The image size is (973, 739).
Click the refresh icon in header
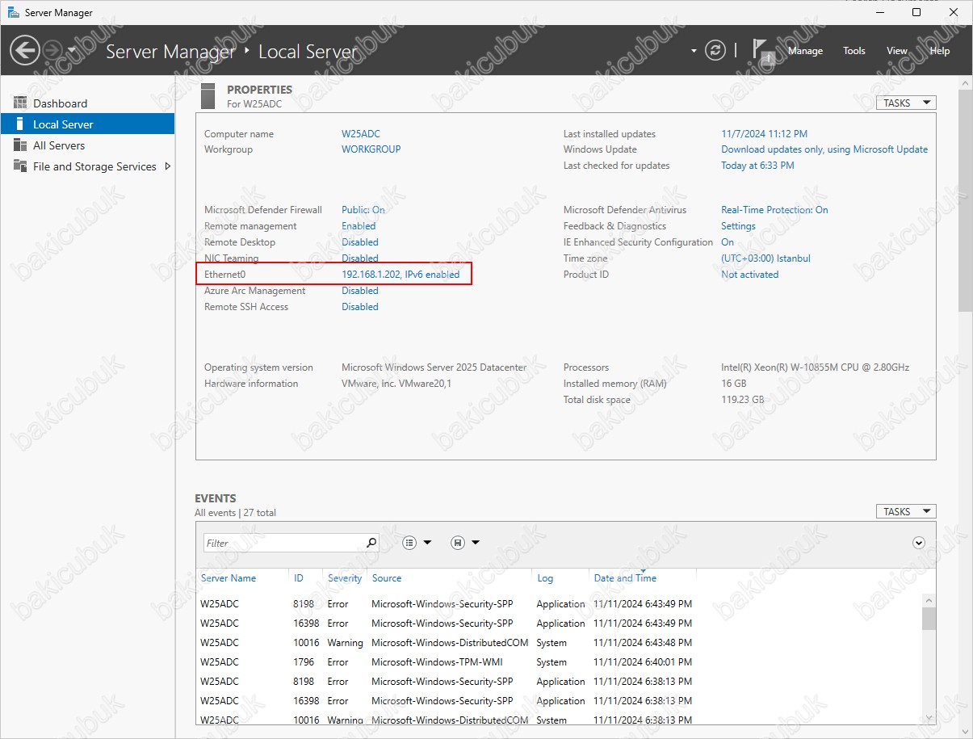click(x=715, y=51)
